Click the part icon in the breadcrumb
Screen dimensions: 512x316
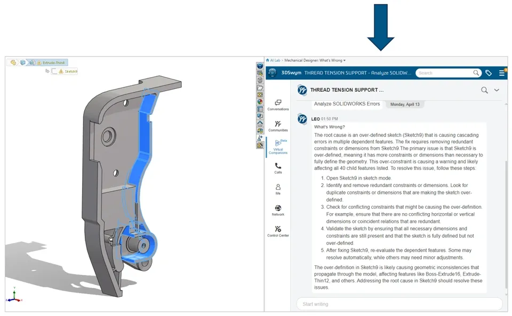pos(13,62)
